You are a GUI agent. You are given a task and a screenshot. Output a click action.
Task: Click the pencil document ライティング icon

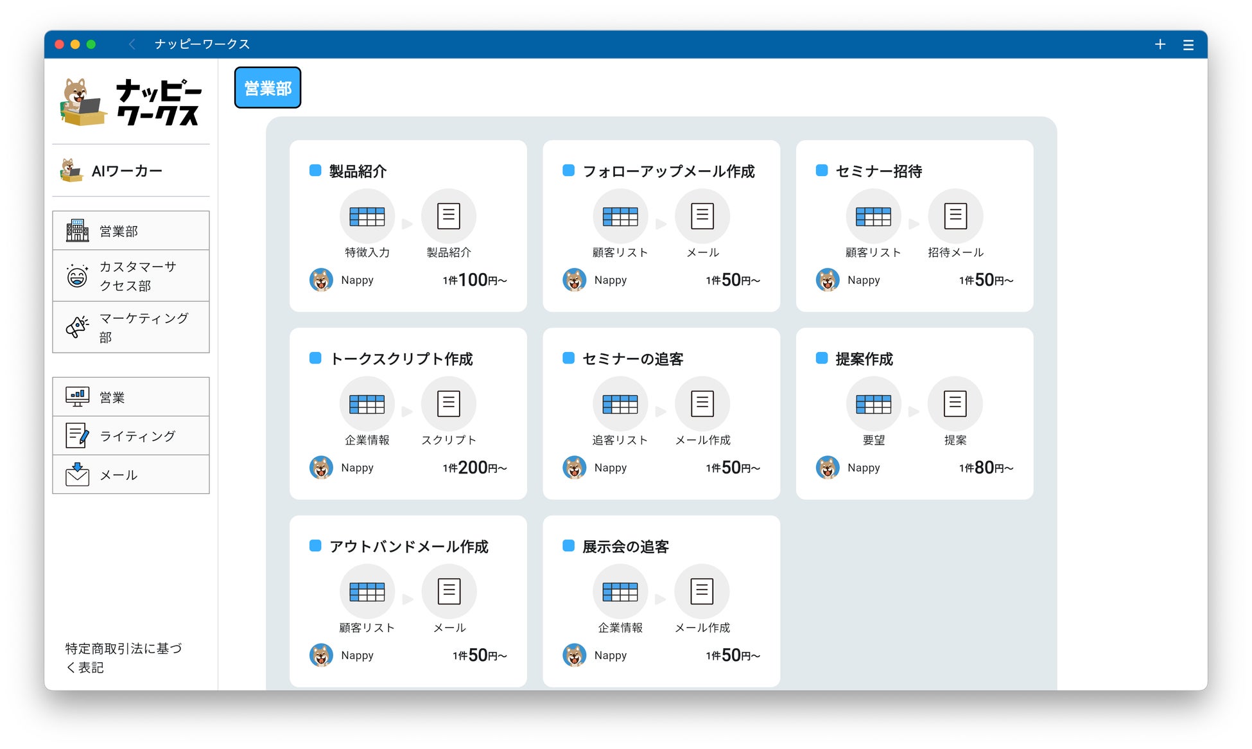click(78, 436)
